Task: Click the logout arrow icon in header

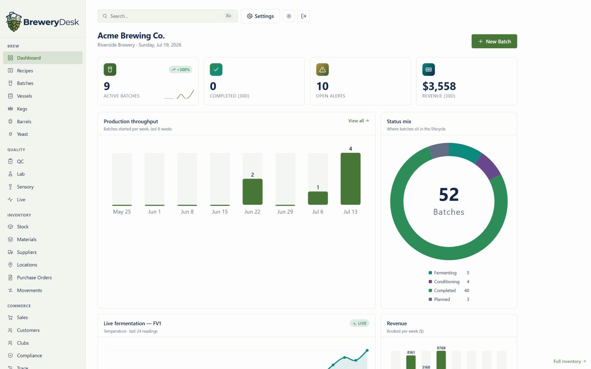Action: click(304, 16)
